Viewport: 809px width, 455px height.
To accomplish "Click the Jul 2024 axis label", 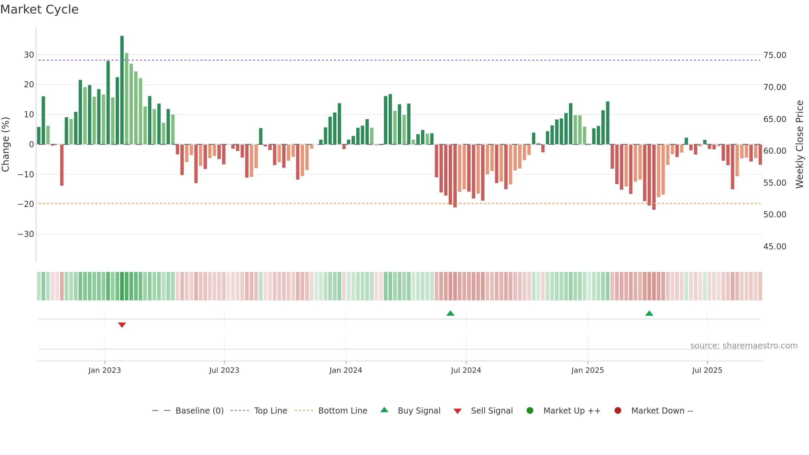I will [466, 370].
